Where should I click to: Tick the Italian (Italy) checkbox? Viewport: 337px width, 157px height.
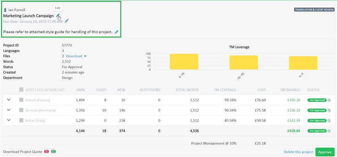(21, 120)
